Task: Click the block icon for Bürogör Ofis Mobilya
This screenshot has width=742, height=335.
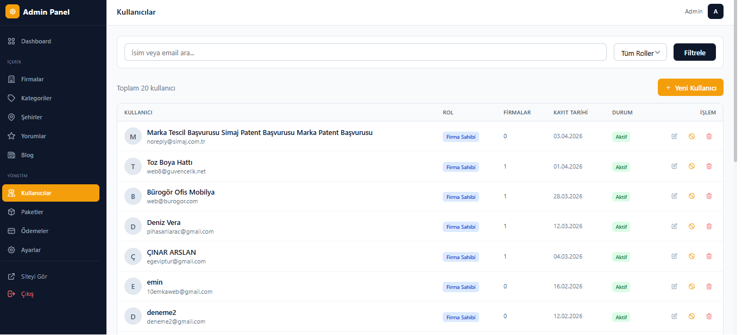Action: point(691,196)
